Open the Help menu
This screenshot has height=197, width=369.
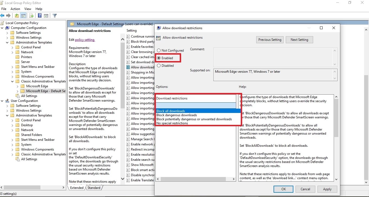tap(39, 9)
